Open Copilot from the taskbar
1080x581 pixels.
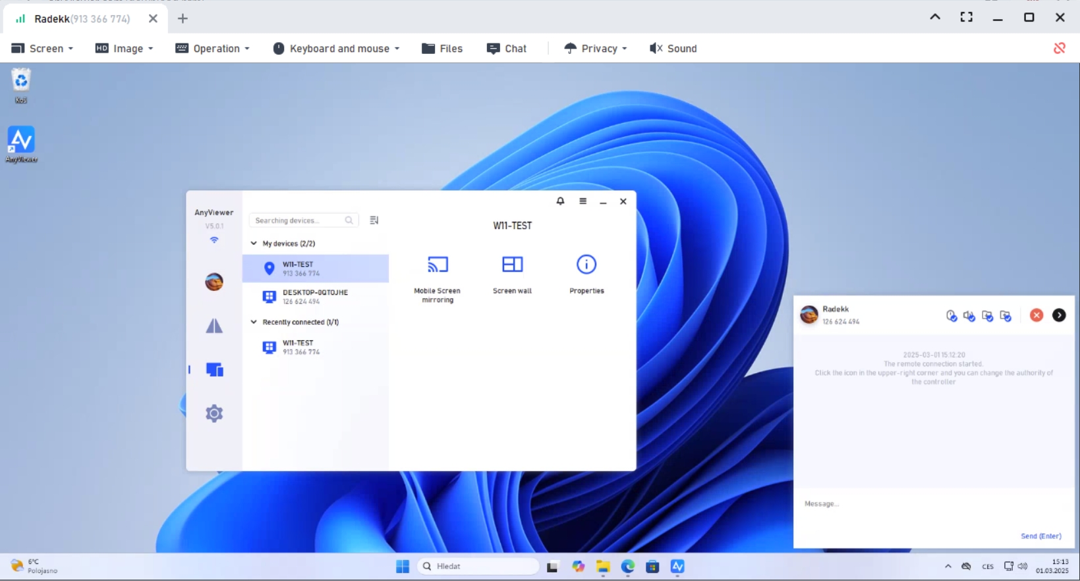pos(578,567)
